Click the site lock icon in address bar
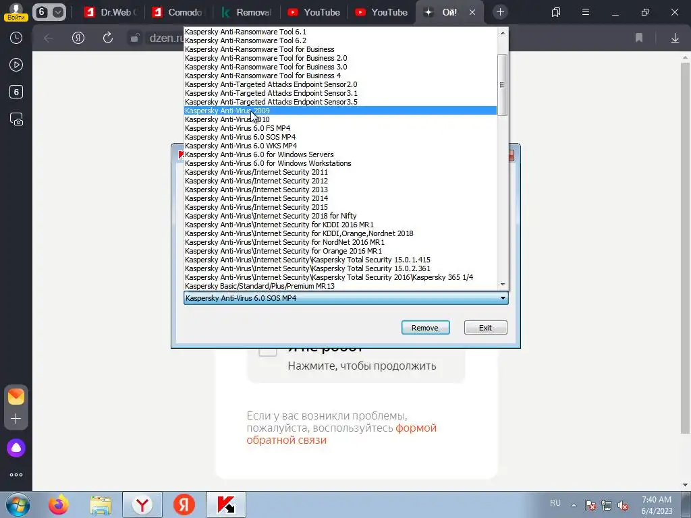691x518 pixels. pyautogui.click(x=135, y=38)
